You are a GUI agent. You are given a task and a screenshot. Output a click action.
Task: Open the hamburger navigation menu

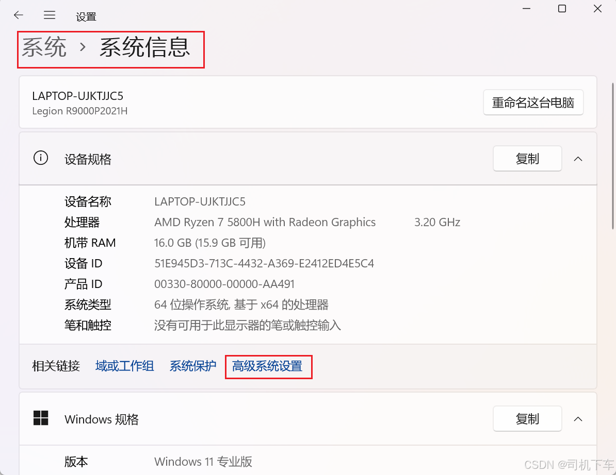[50, 15]
